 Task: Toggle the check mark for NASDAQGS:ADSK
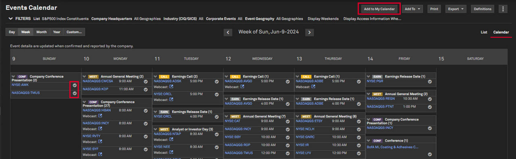click(x=216, y=82)
